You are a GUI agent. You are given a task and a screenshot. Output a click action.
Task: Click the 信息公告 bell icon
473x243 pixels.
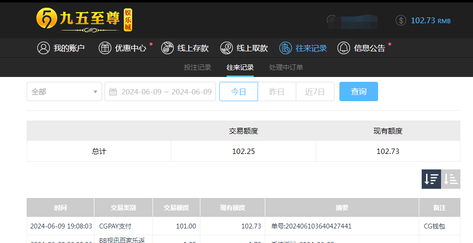344,48
